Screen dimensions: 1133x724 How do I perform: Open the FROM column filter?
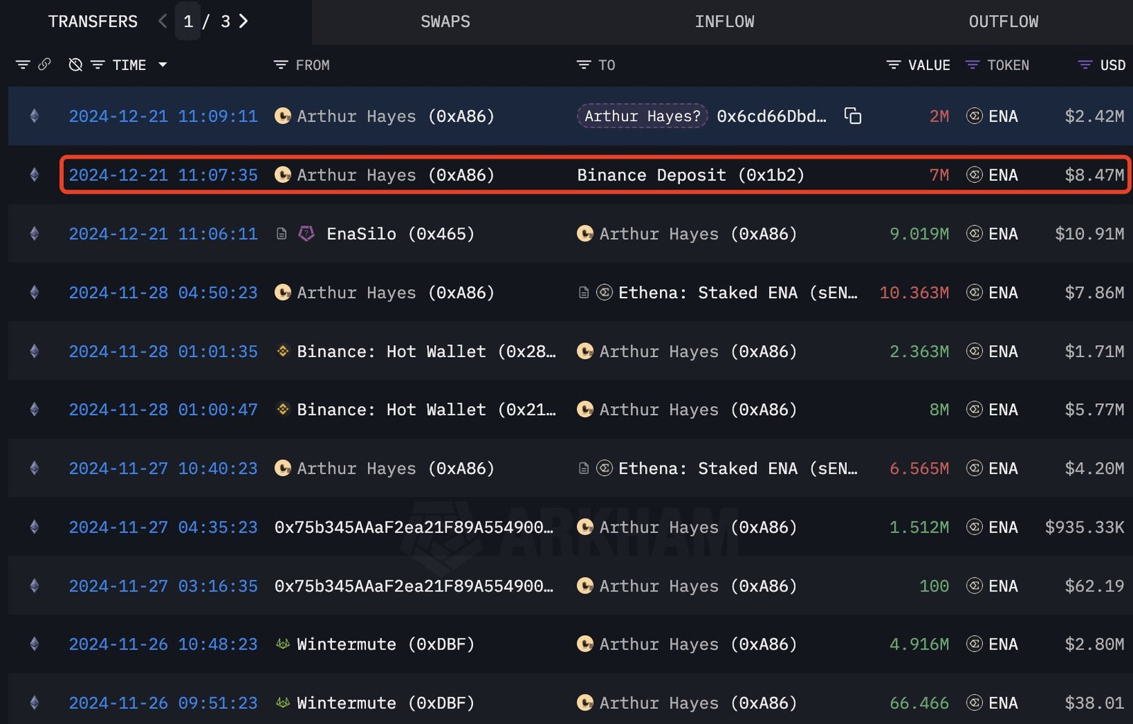pos(280,64)
